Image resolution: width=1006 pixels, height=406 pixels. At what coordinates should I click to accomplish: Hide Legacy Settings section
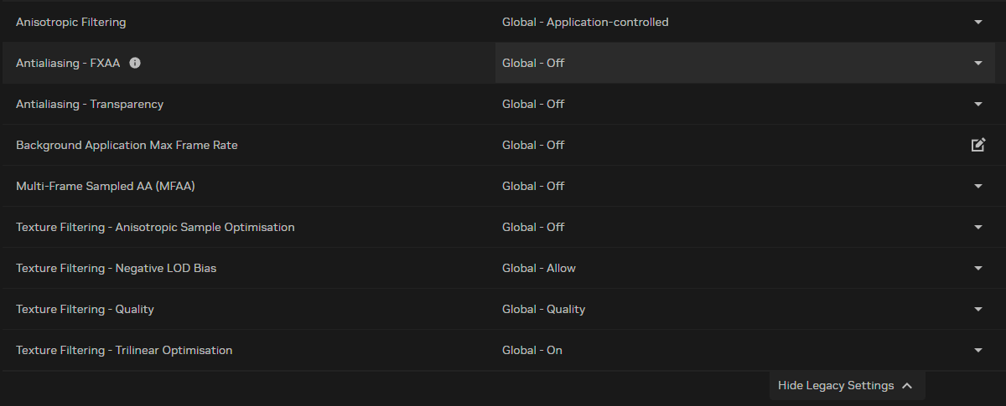point(836,386)
